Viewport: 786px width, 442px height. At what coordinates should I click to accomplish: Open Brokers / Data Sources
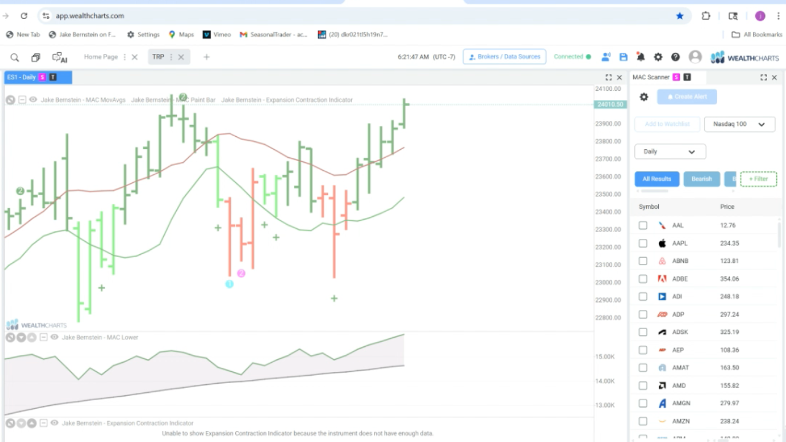click(504, 57)
